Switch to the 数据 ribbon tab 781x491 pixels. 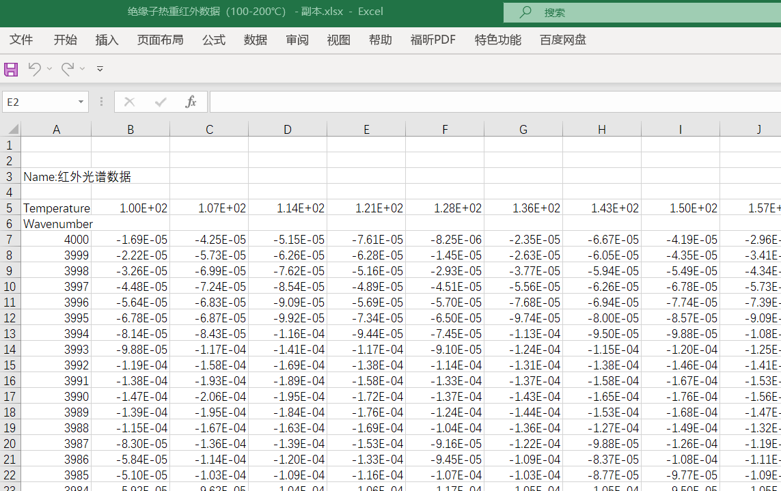[255, 40]
